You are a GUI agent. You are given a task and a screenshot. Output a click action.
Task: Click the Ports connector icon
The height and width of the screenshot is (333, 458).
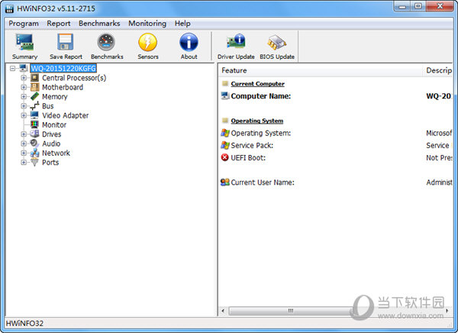coord(34,162)
